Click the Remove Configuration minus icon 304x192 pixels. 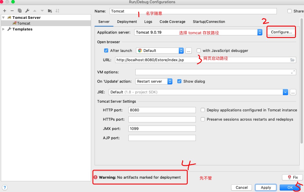tap(12, 11)
